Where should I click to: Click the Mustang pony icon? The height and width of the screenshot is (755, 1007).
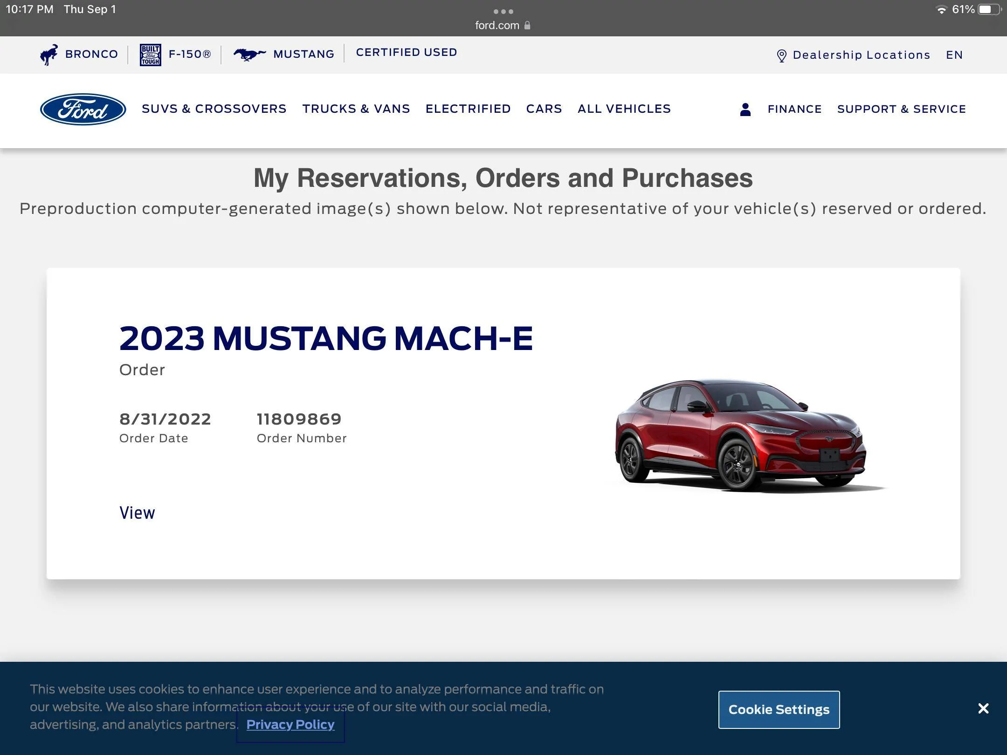tap(249, 54)
